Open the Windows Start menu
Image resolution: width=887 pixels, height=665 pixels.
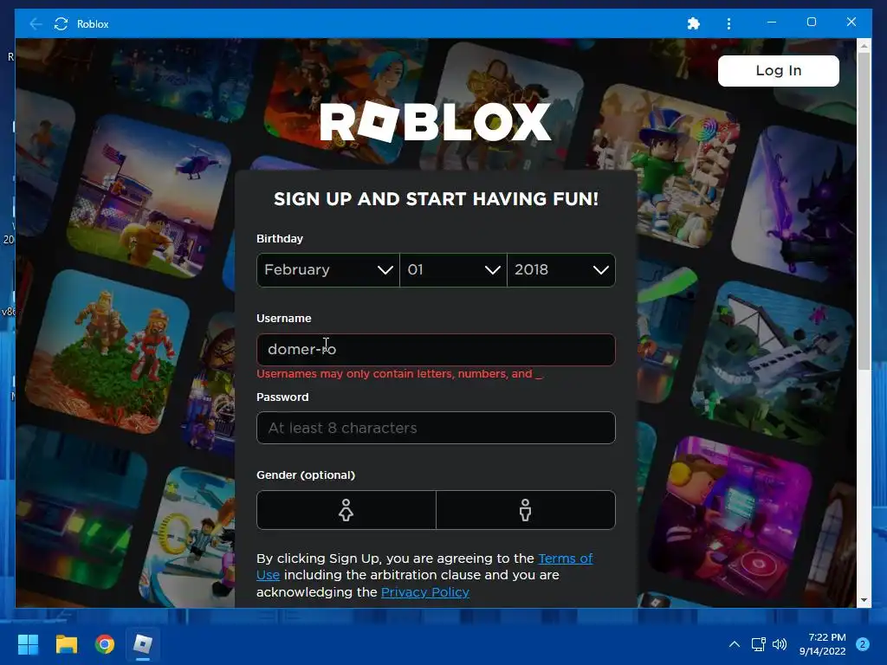(x=28, y=644)
